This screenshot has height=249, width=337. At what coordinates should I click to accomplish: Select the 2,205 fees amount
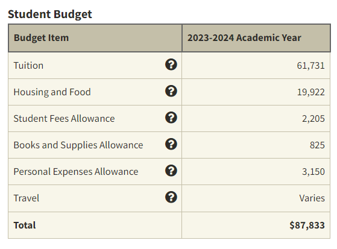[313, 119]
